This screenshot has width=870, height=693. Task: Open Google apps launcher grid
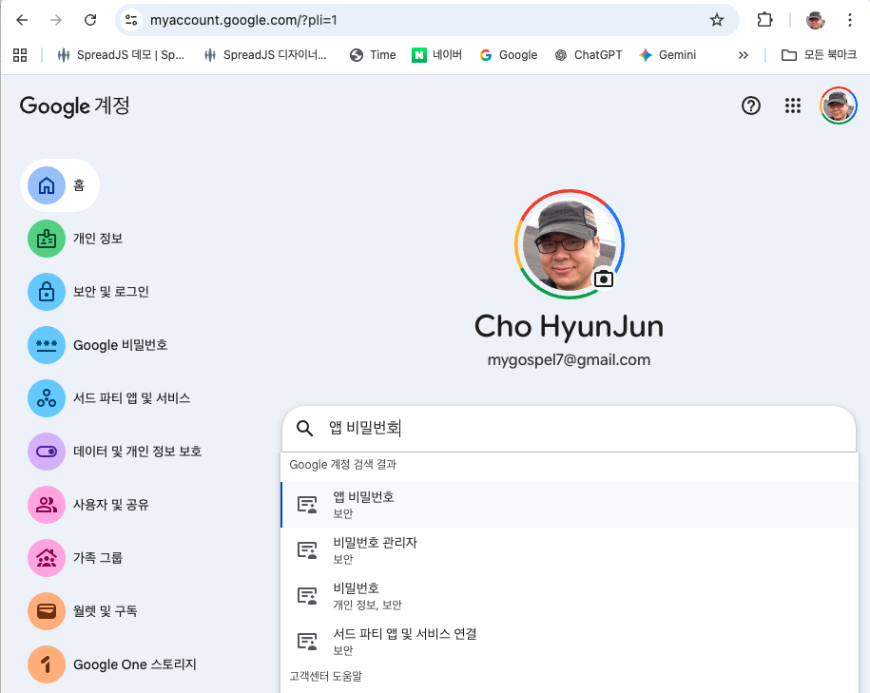pyautogui.click(x=793, y=106)
